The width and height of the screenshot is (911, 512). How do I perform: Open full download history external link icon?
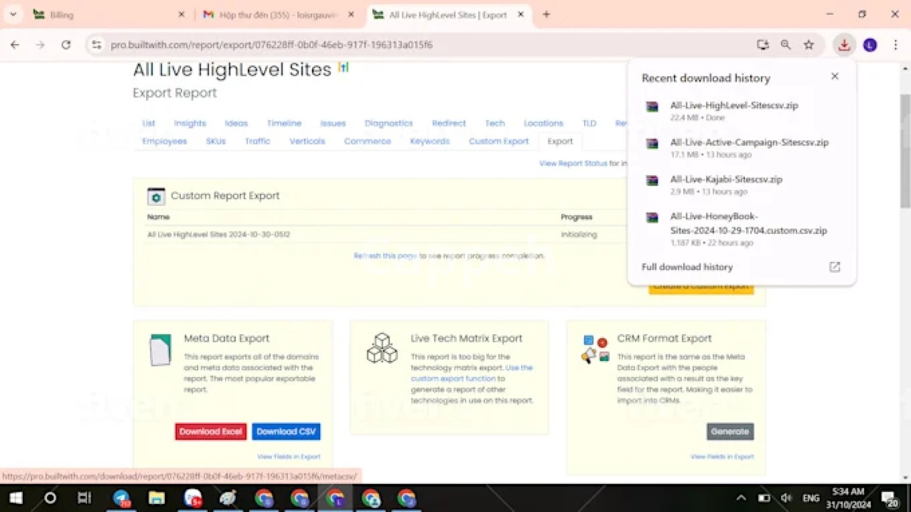(x=834, y=267)
